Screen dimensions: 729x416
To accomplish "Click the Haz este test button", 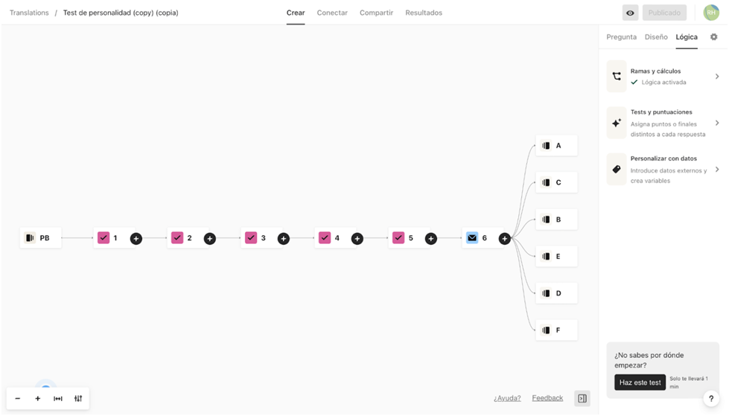I will click(x=640, y=383).
